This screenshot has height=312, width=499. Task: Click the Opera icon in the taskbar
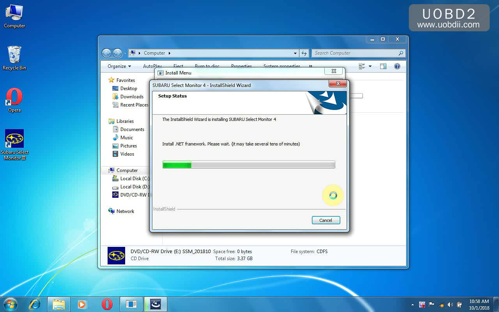(107, 304)
